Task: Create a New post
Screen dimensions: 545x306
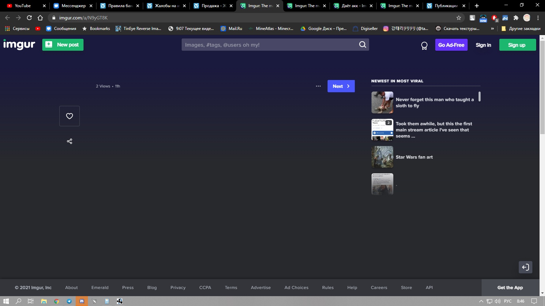Action: (63, 45)
